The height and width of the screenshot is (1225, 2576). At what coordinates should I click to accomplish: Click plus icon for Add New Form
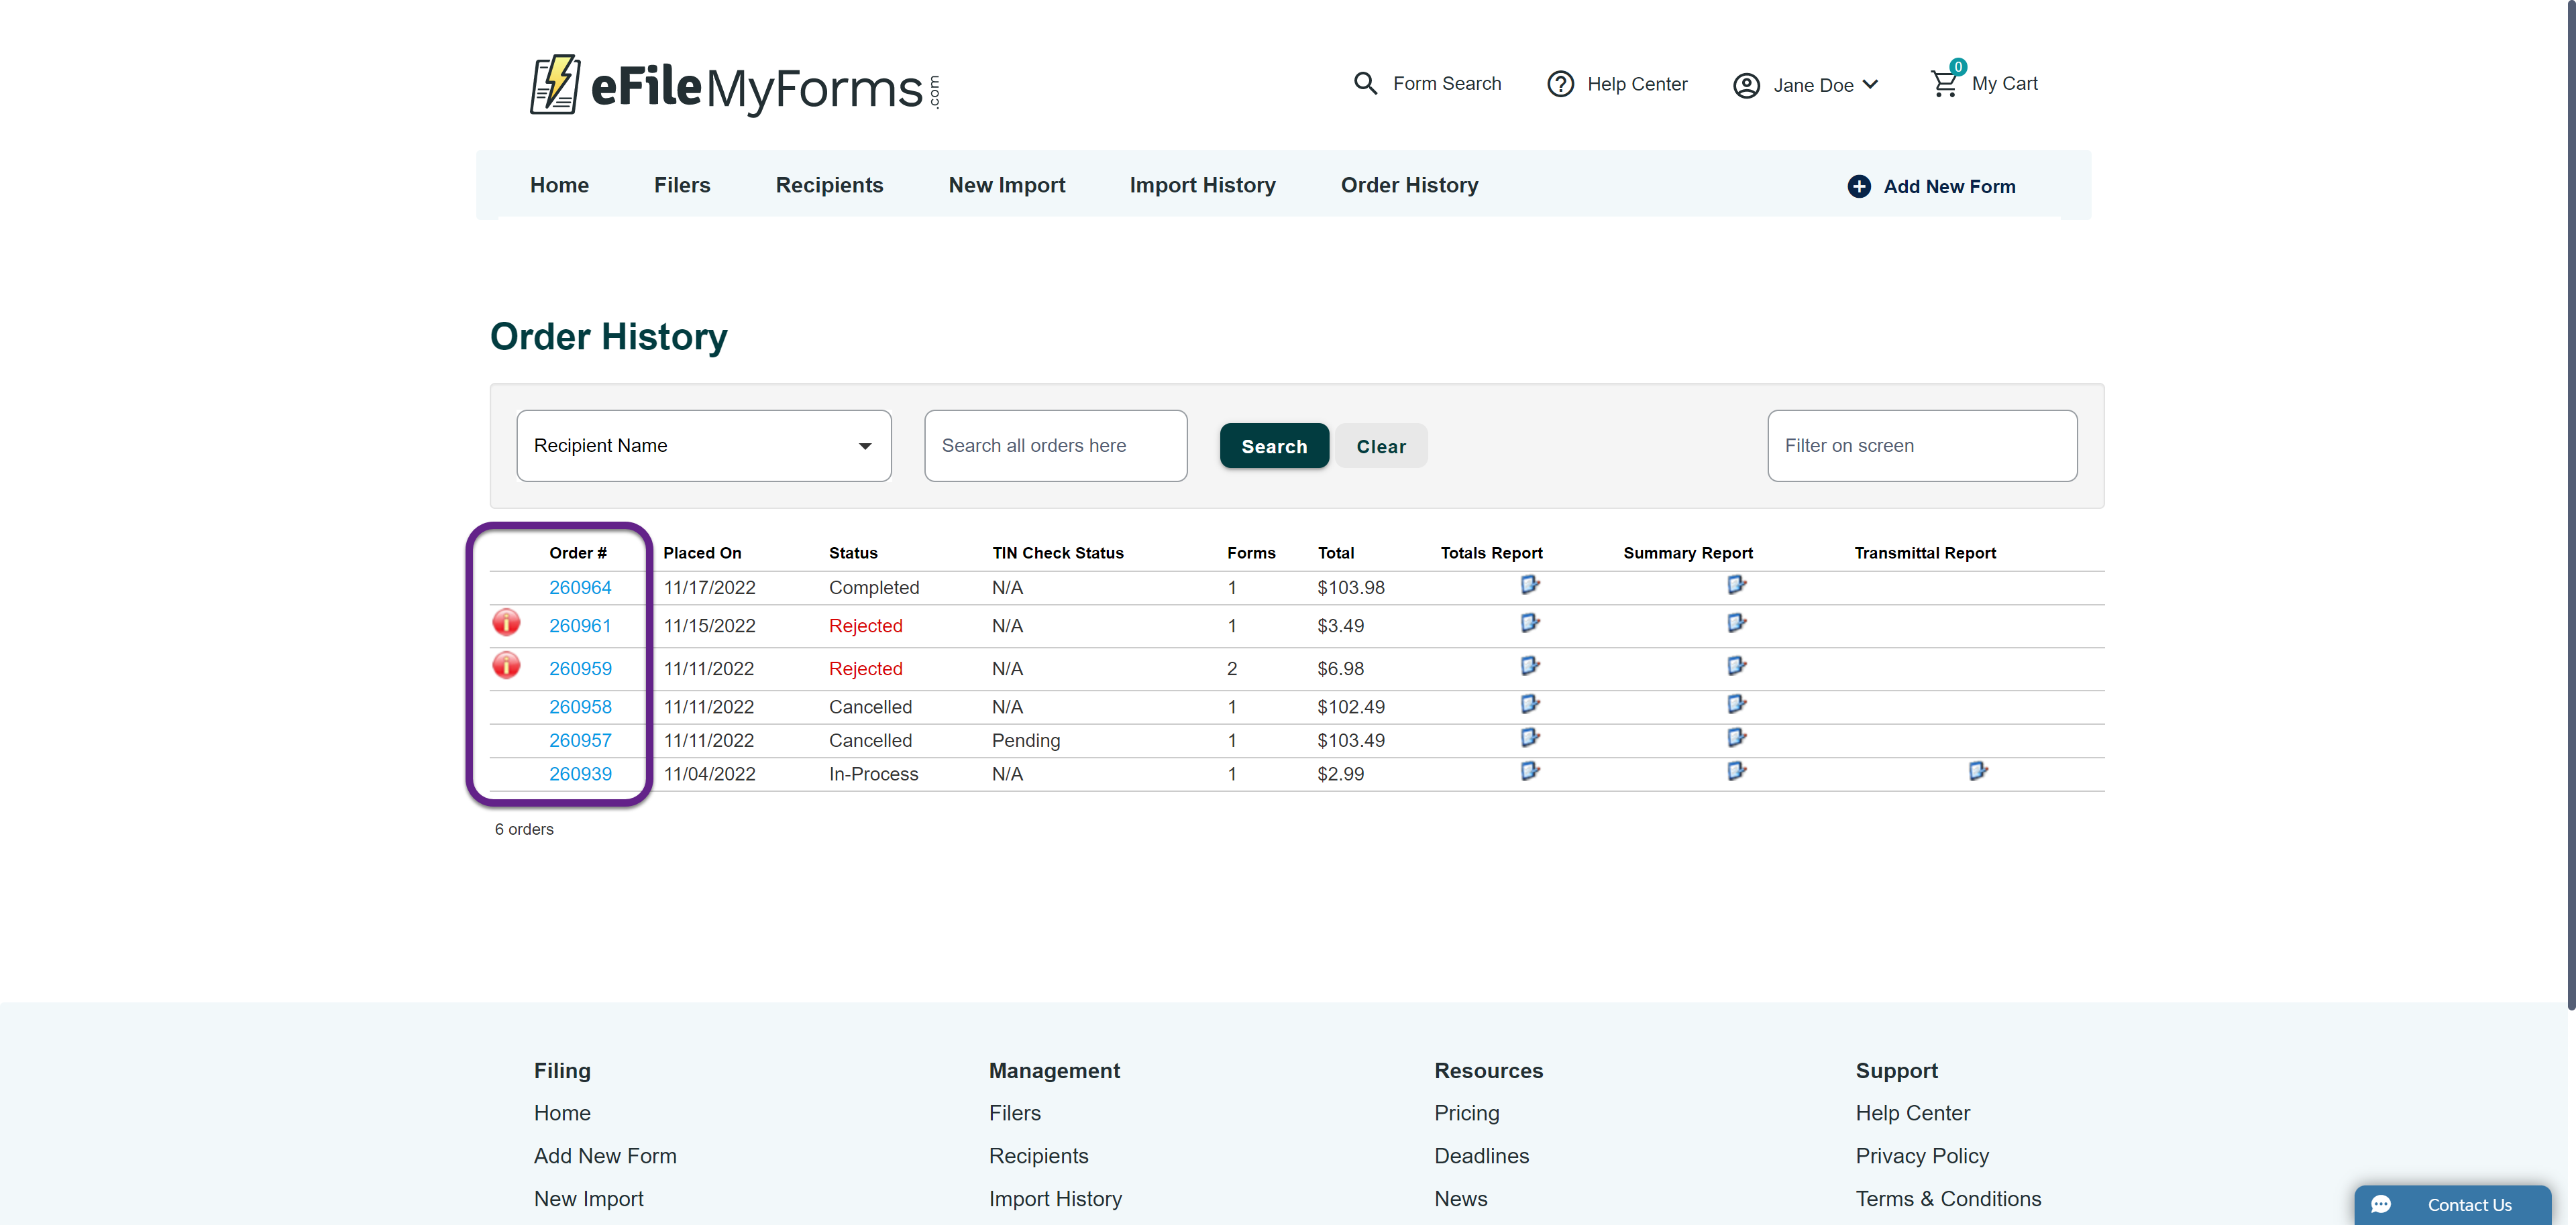click(x=1858, y=187)
